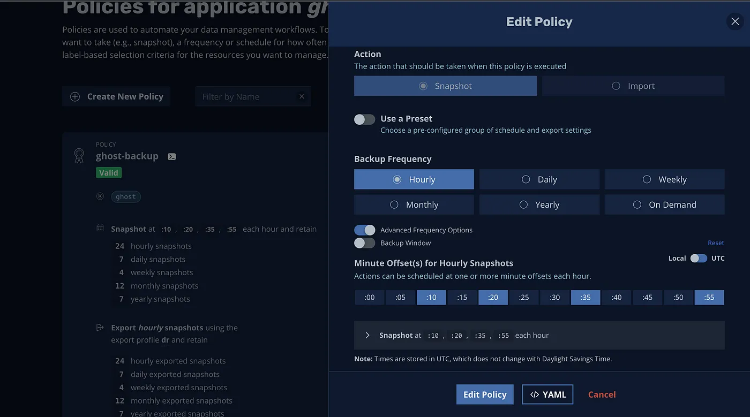
Task: Click the Reset link
Action: pos(716,243)
